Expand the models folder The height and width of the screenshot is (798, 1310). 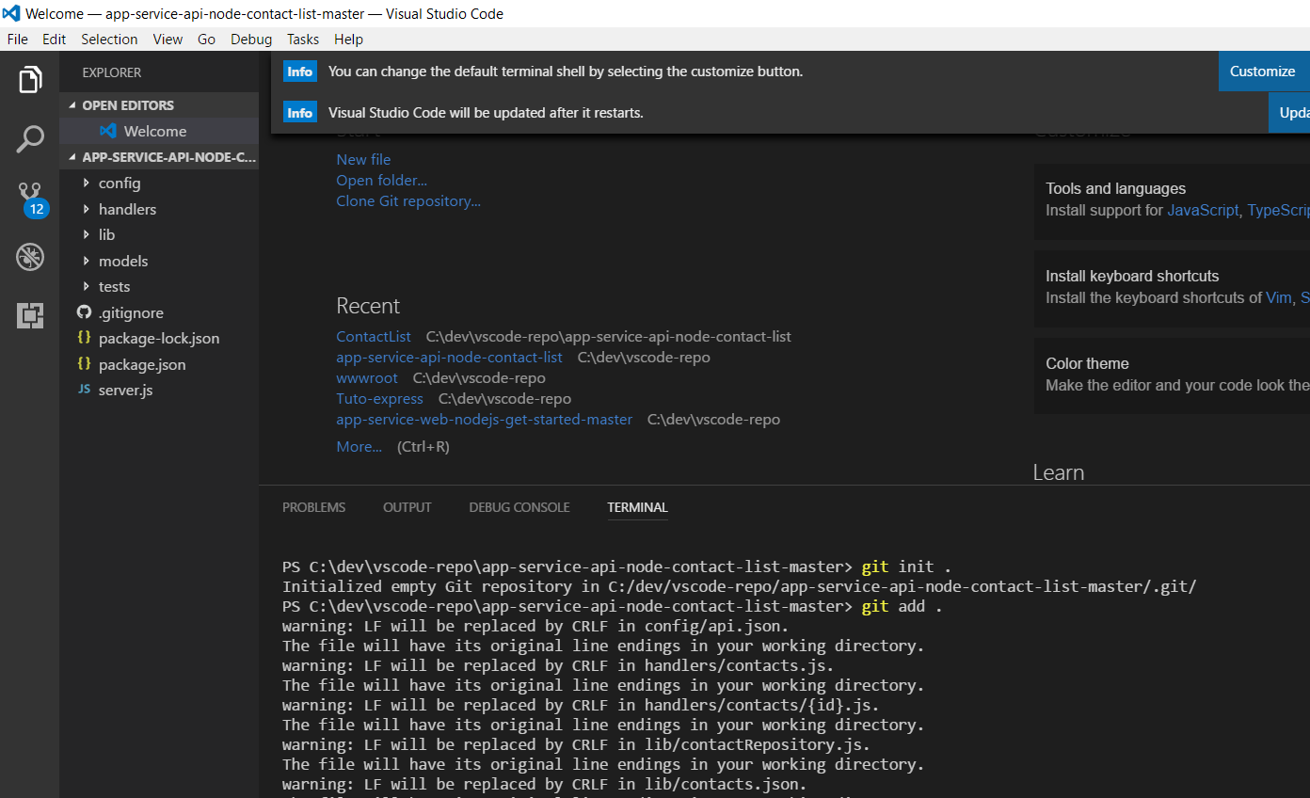tap(87, 261)
